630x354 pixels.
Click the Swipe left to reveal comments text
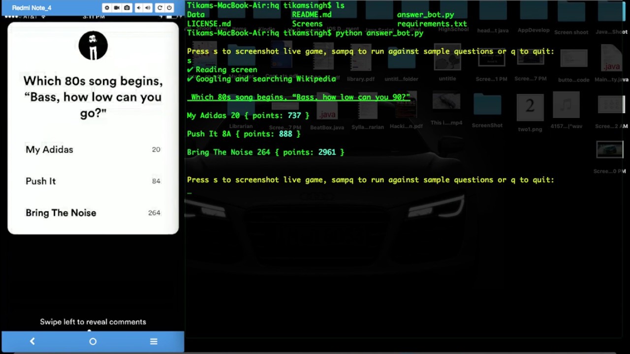click(93, 322)
